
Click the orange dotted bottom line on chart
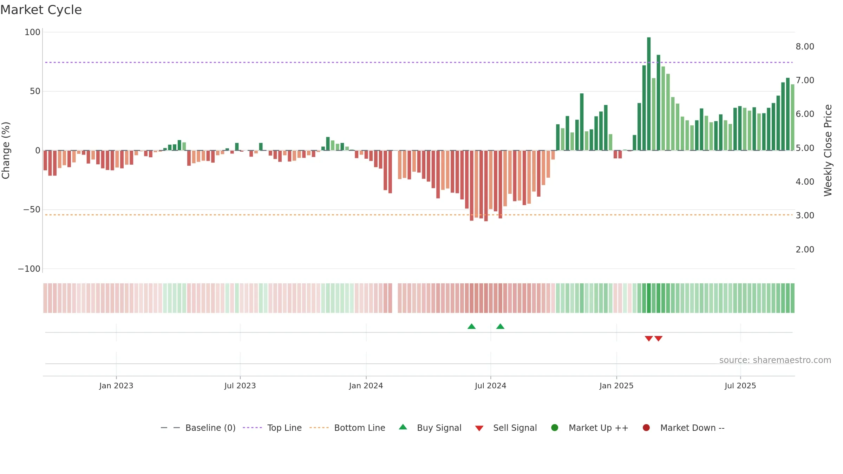pos(419,215)
